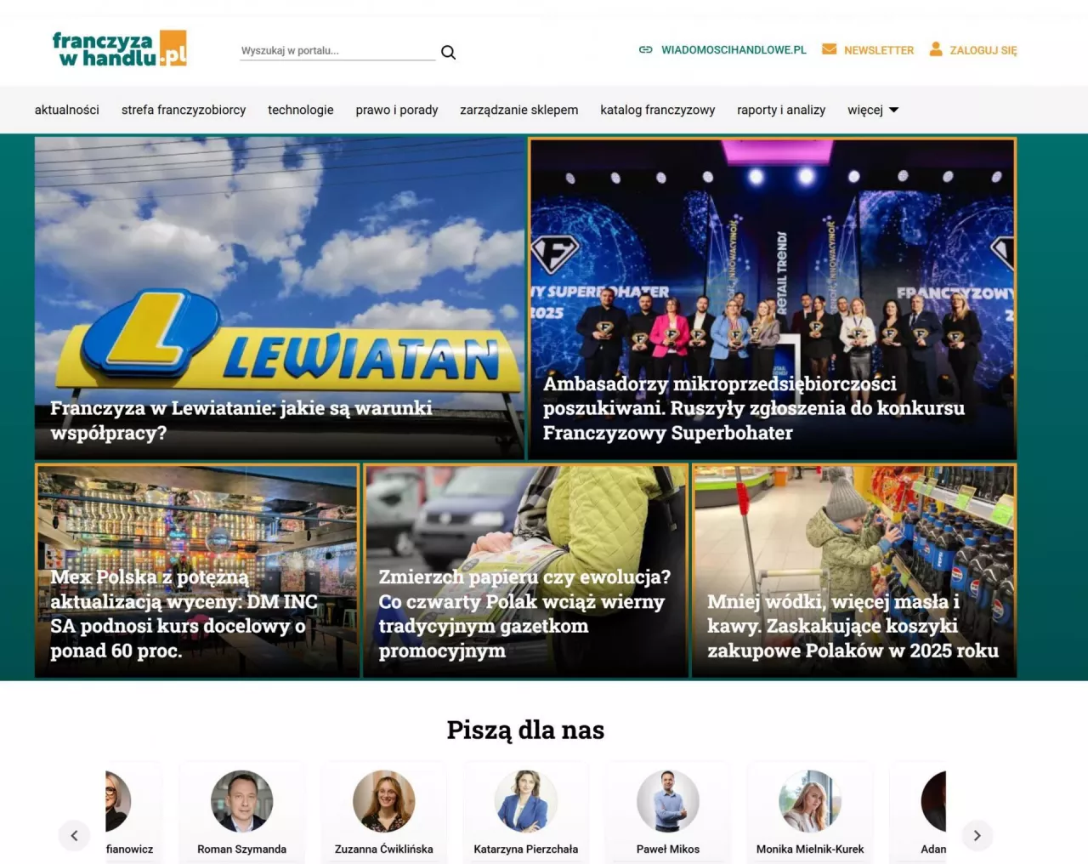This screenshot has width=1088, height=864.
Task: Expand the więcej dropdown menu
Action: [x=873, y=110]
